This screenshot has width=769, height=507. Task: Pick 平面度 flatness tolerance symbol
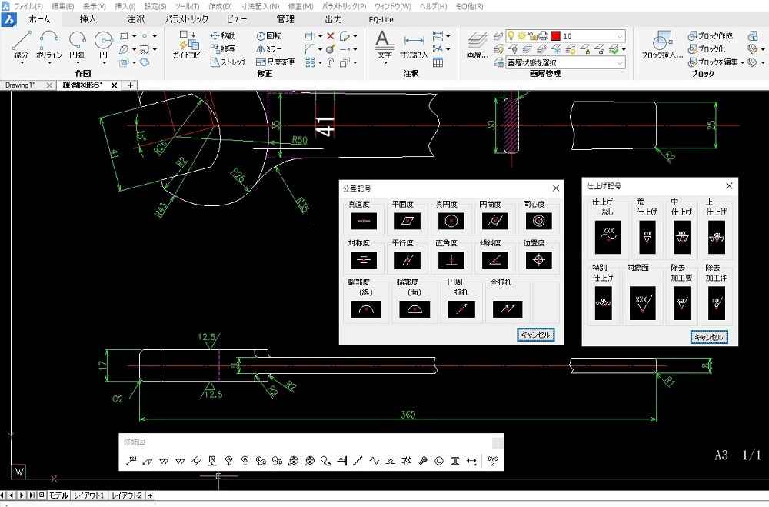407,222
